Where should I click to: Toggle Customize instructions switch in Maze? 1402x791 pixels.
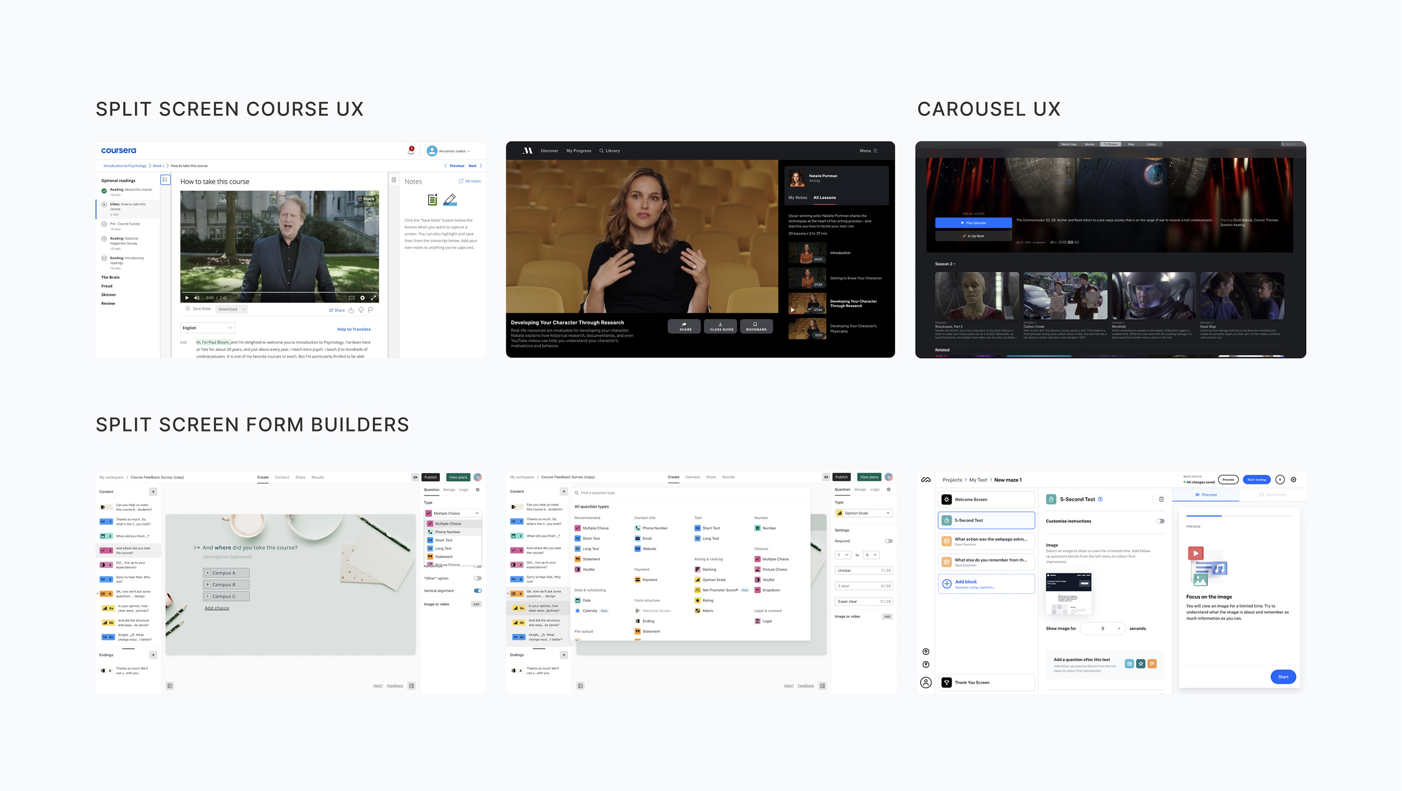pyautogui.click(x=1160, y=521)
